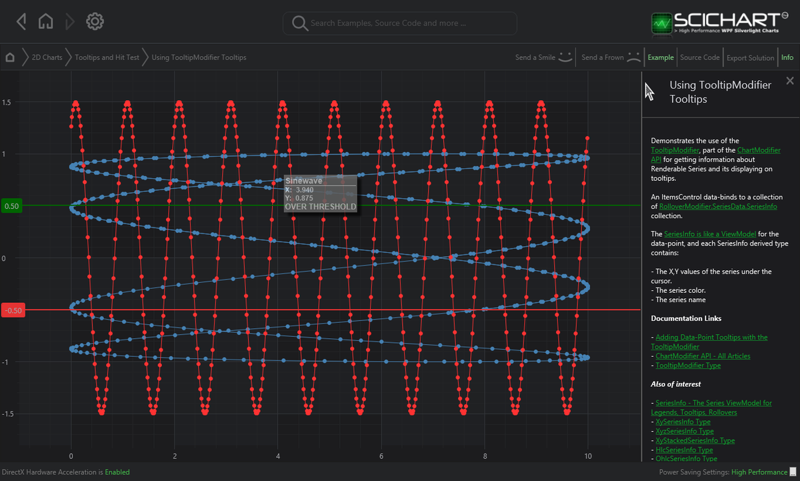The width and height of the screenshot is (800, 481).
Task: Open TooltipModifier Type link
Action: point(688,365)
